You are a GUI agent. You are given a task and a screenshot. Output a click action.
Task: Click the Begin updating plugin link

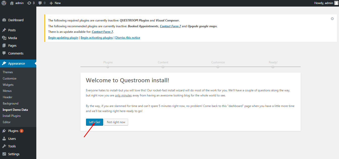(63, 38)
